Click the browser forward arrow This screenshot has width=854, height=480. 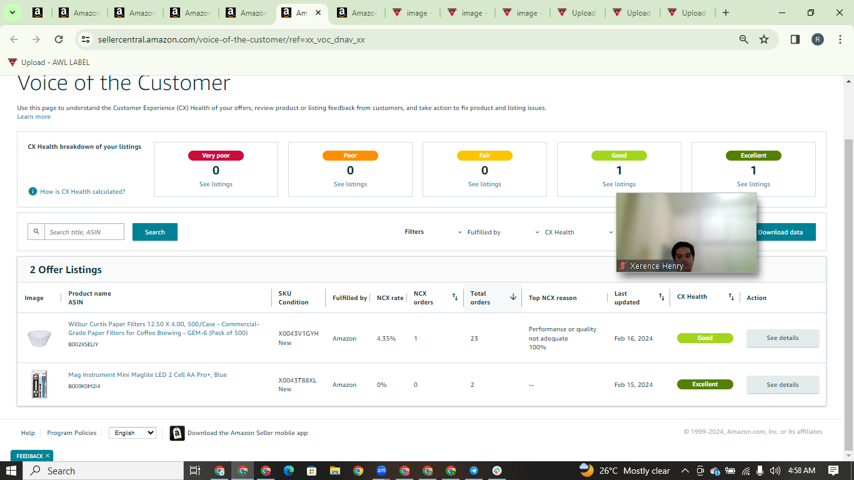click(36, 39)
